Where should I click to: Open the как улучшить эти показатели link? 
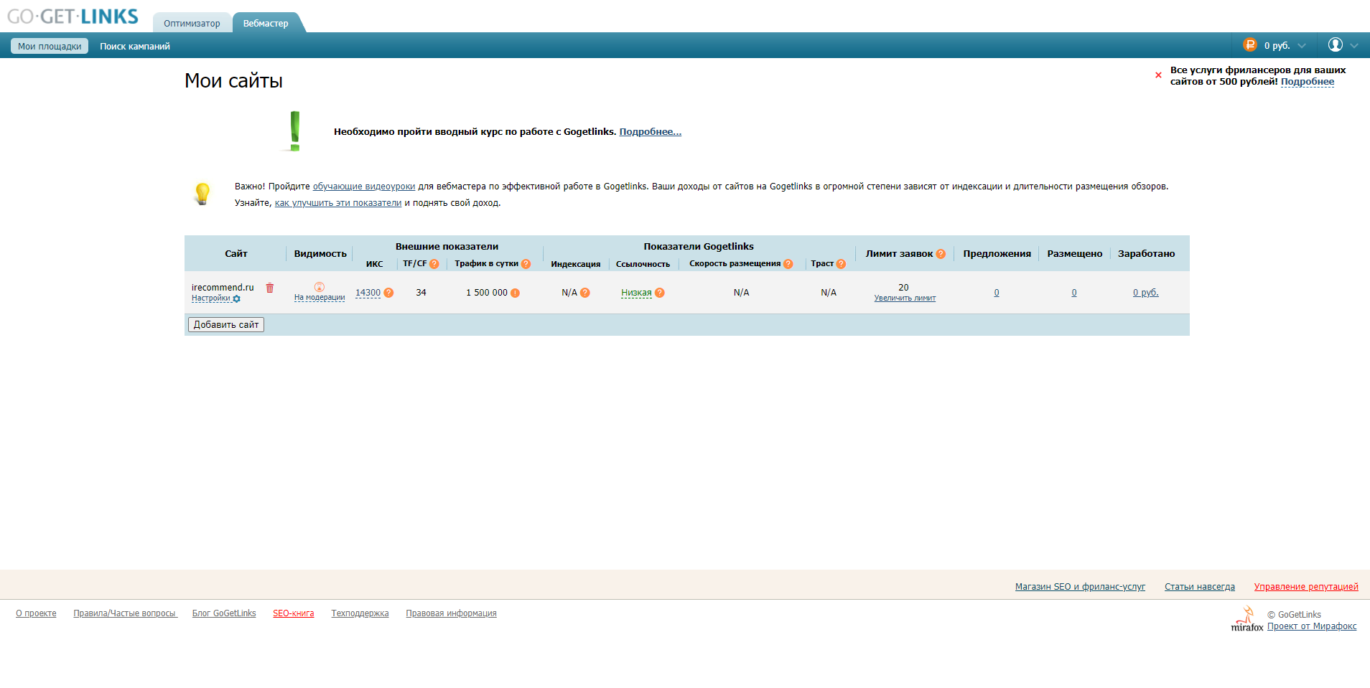tap(338, 203)
